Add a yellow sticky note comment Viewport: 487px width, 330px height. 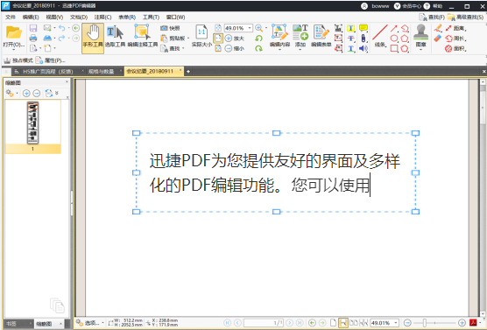click(363, 28)
